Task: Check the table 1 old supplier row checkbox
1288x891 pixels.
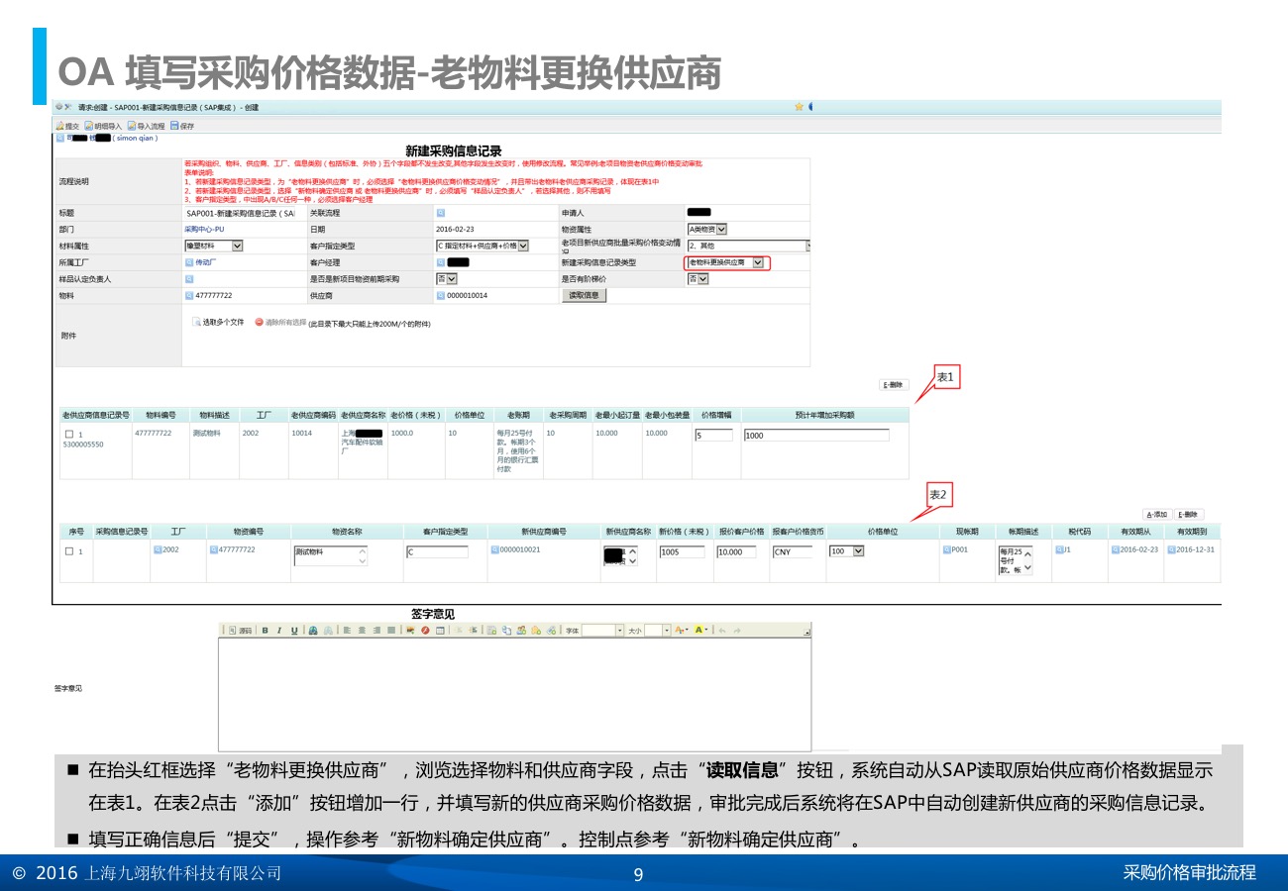Action: 68,435
